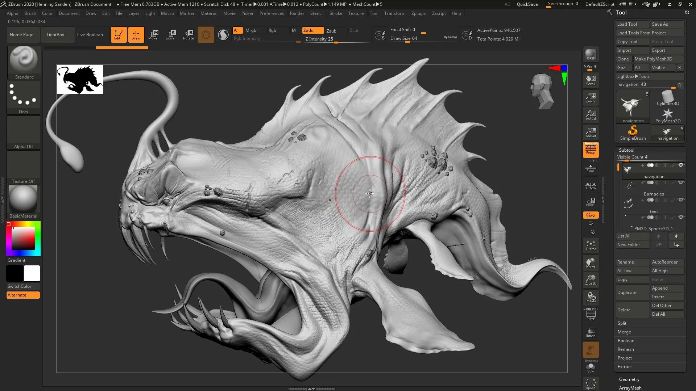Click the head navigation cam view
This screenshot has width=696, height=391.
coord(542,91)
